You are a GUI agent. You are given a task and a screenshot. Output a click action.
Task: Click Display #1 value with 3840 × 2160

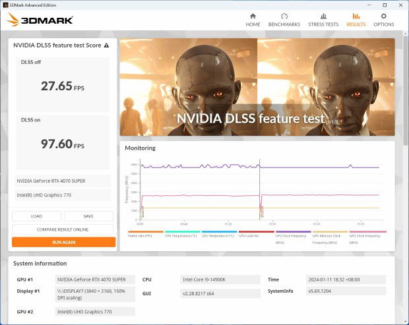(x=95, y=294)
